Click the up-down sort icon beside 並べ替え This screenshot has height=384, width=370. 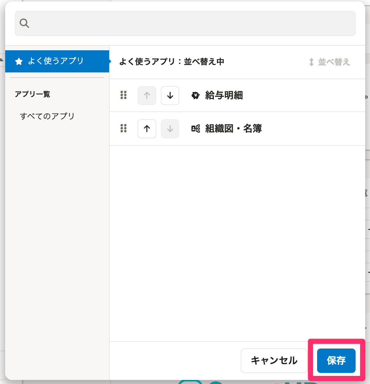[x=312, y=62]
